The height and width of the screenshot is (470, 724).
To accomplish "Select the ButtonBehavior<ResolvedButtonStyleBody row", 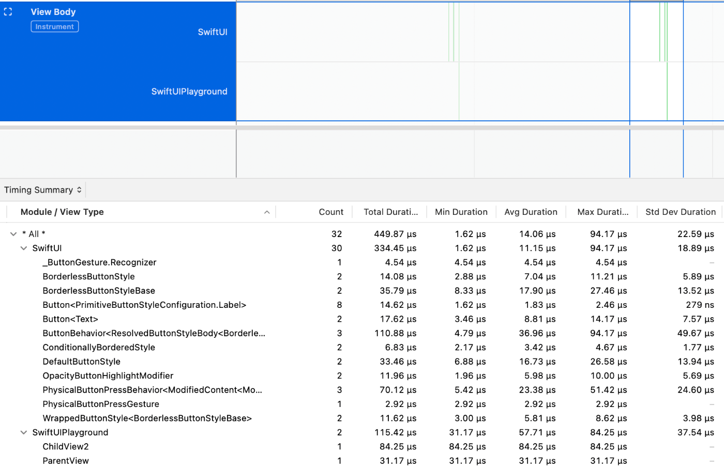I will 362,334.
